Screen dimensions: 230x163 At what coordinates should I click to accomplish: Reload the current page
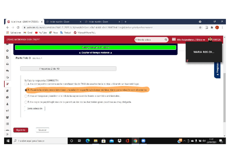[18, 27]
